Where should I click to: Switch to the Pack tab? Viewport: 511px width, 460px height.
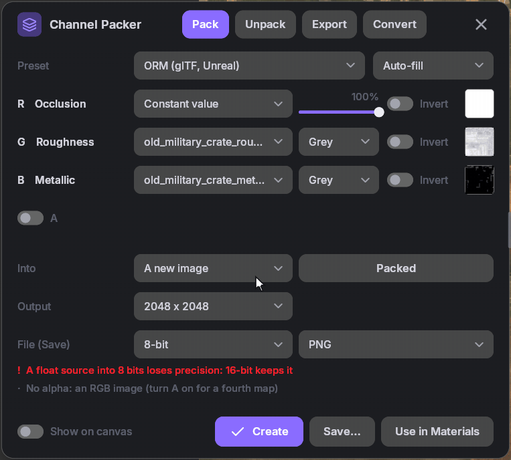(x=206, y=24)
